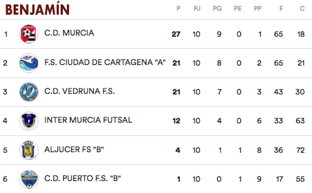Open the ALJUCER FS "B" team entry

pos(74,149)
